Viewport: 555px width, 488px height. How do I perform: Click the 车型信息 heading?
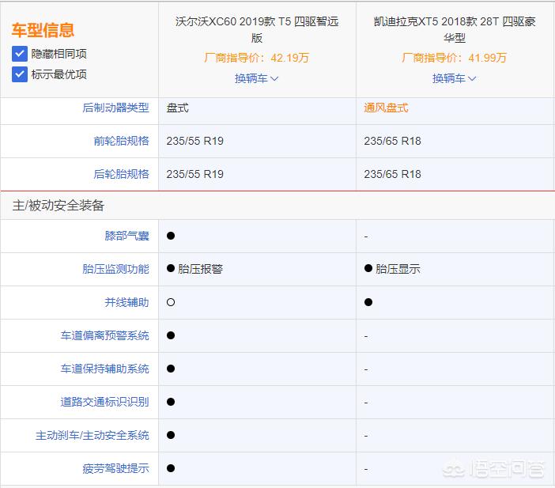pyautogui.click(x=43, y=30)
